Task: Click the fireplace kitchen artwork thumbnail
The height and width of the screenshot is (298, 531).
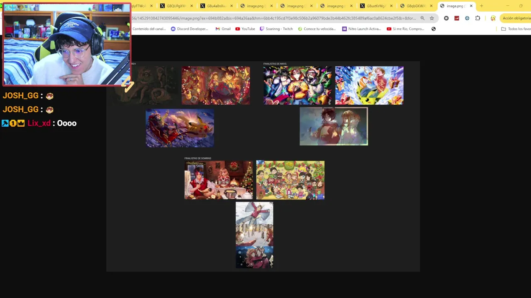Action: [219, 180]
